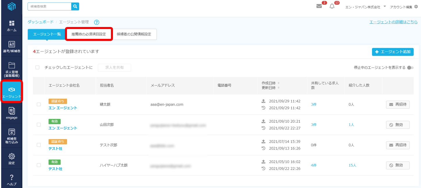
Task: Check the select-all agents checkbox
Action: point(37,68)
